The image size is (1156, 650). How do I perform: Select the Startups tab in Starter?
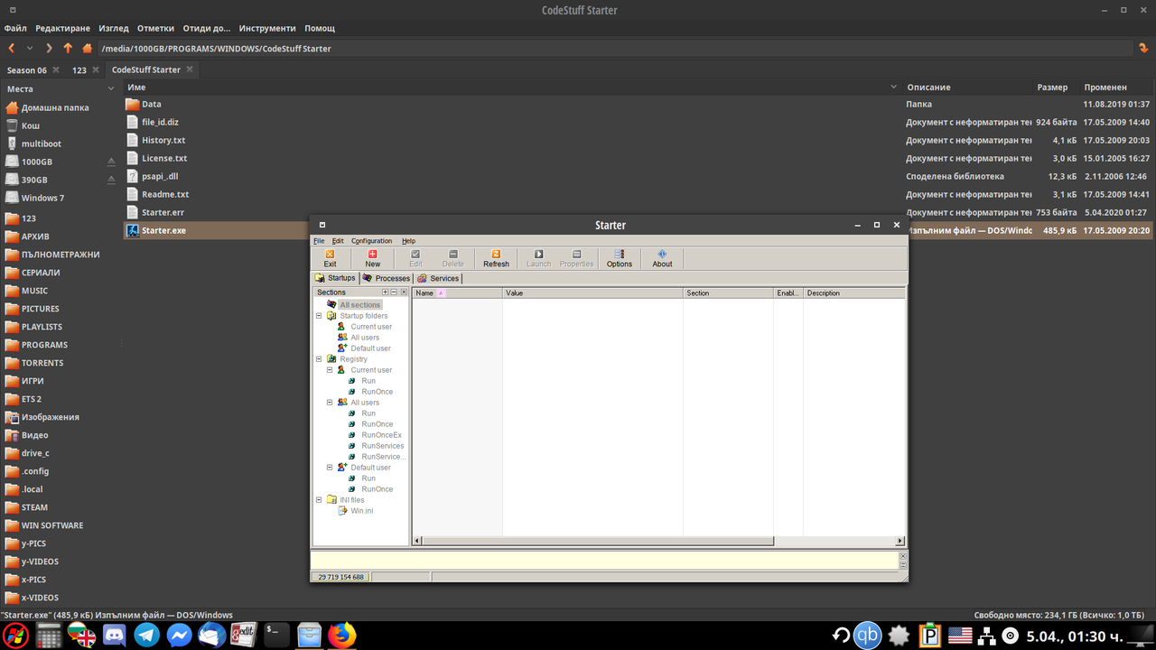pyautogui.click(x=335, y=278)
